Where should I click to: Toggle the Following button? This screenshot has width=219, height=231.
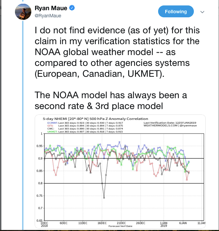coord(176,12)
